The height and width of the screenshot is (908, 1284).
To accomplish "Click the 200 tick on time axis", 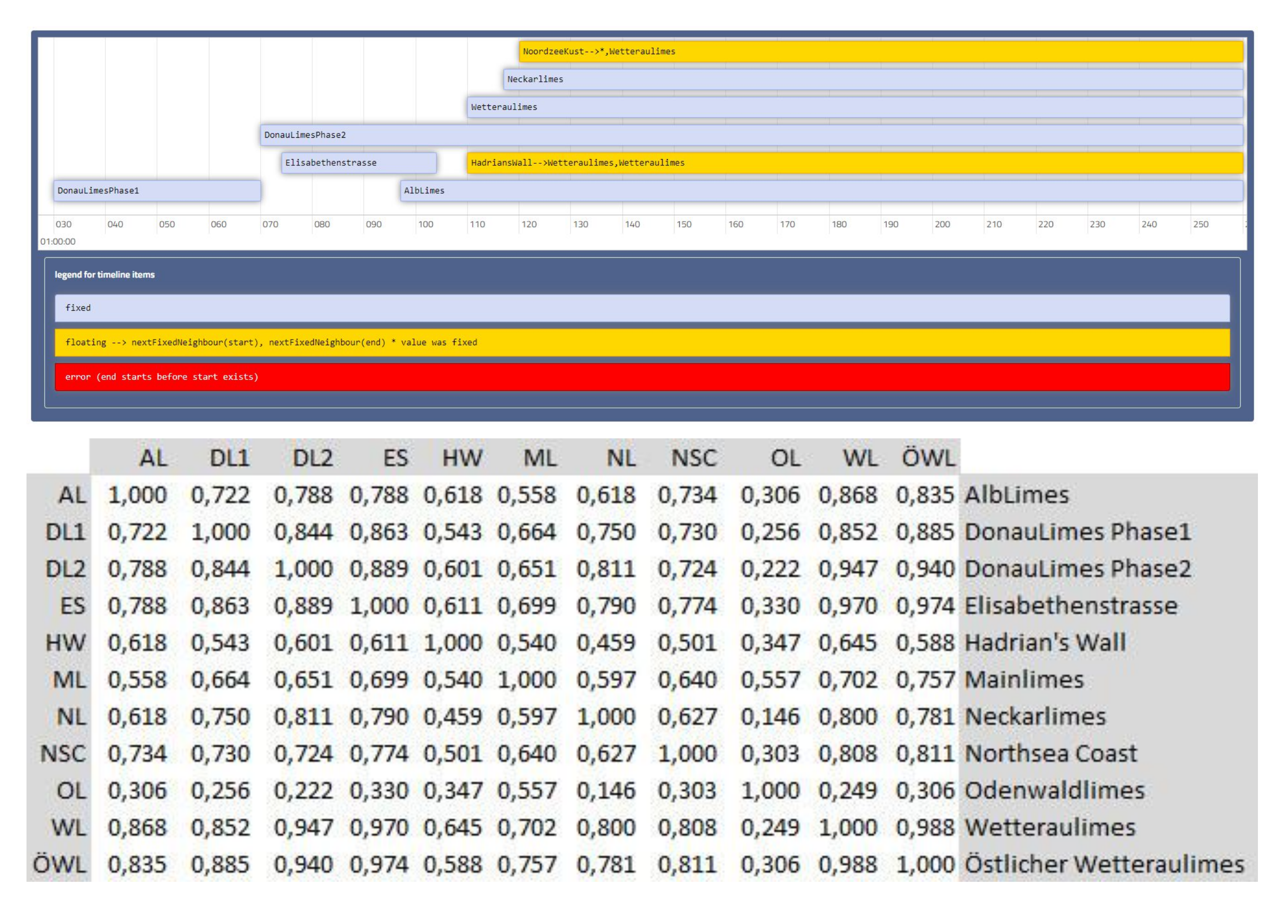I will [x=943, y=224].
